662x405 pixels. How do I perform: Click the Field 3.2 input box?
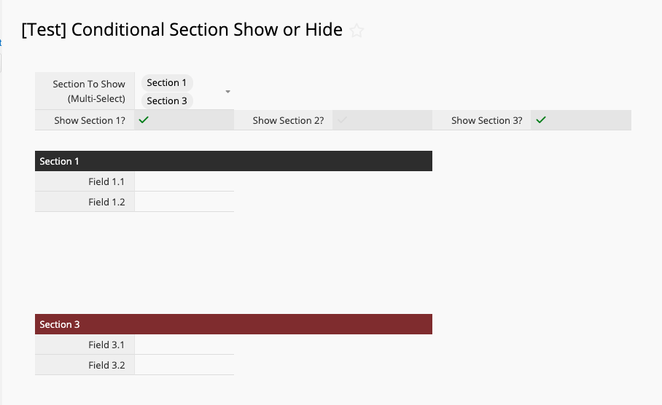[184, 365]
